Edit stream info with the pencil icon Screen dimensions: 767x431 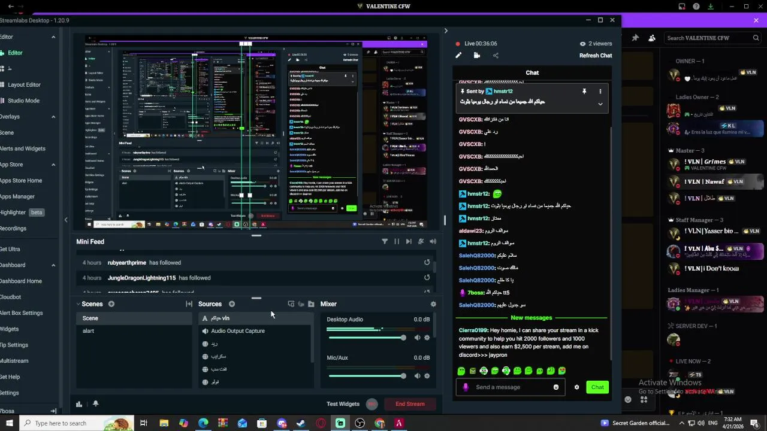458,55
